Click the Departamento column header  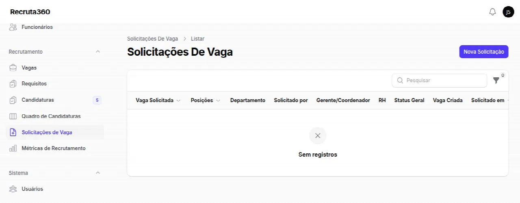[248, 100]
